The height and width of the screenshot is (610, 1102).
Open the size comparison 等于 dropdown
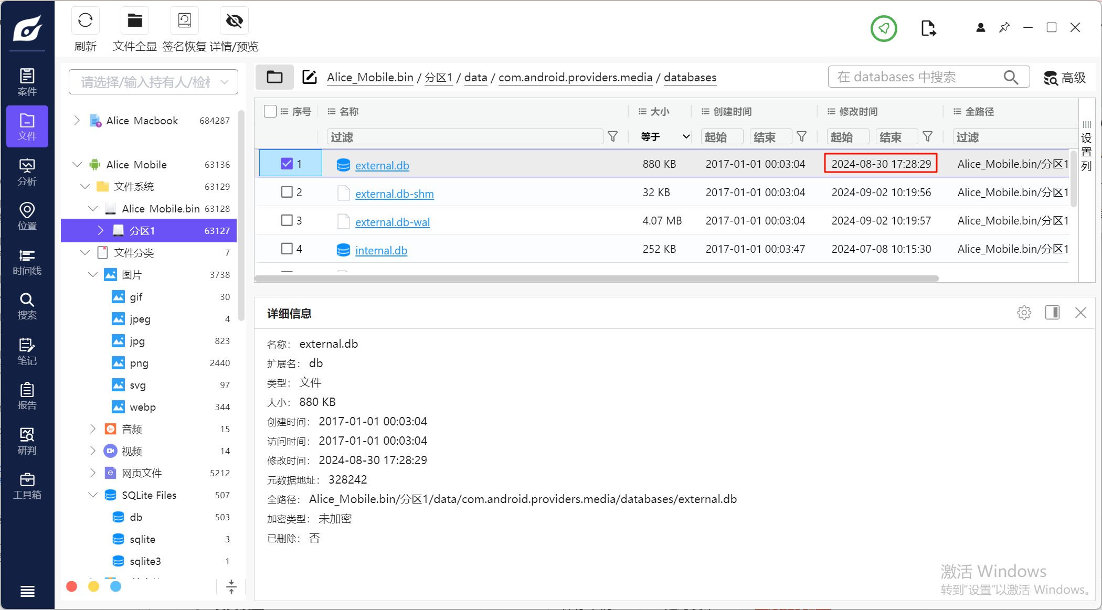(x=665, y=137)
